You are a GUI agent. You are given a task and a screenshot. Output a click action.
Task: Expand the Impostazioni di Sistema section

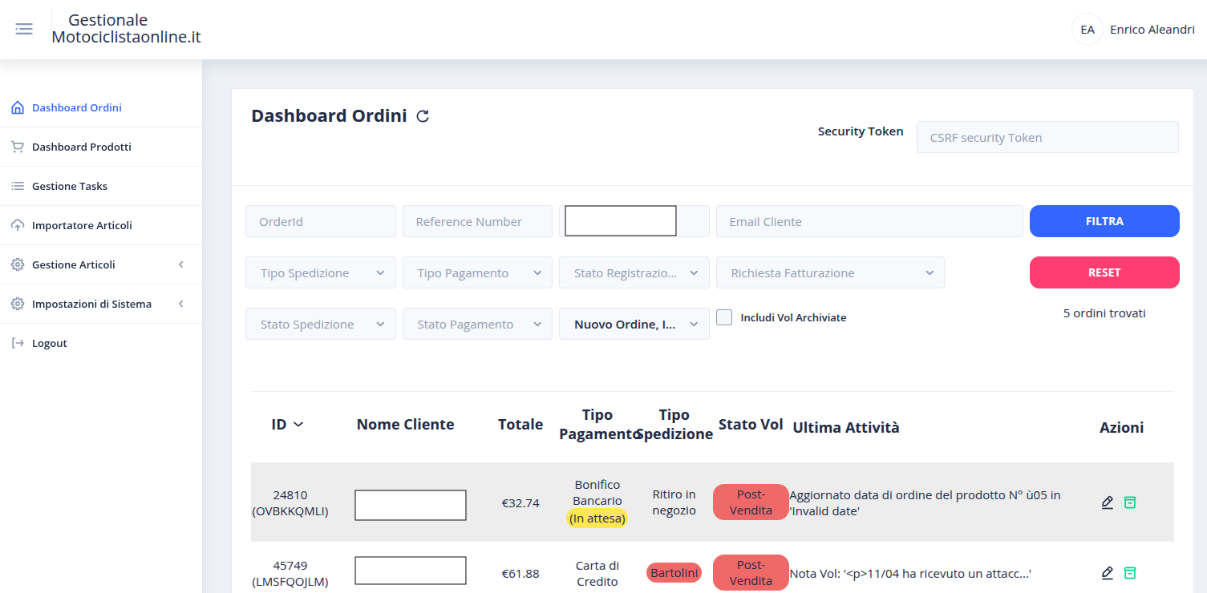tap(91, 304)
